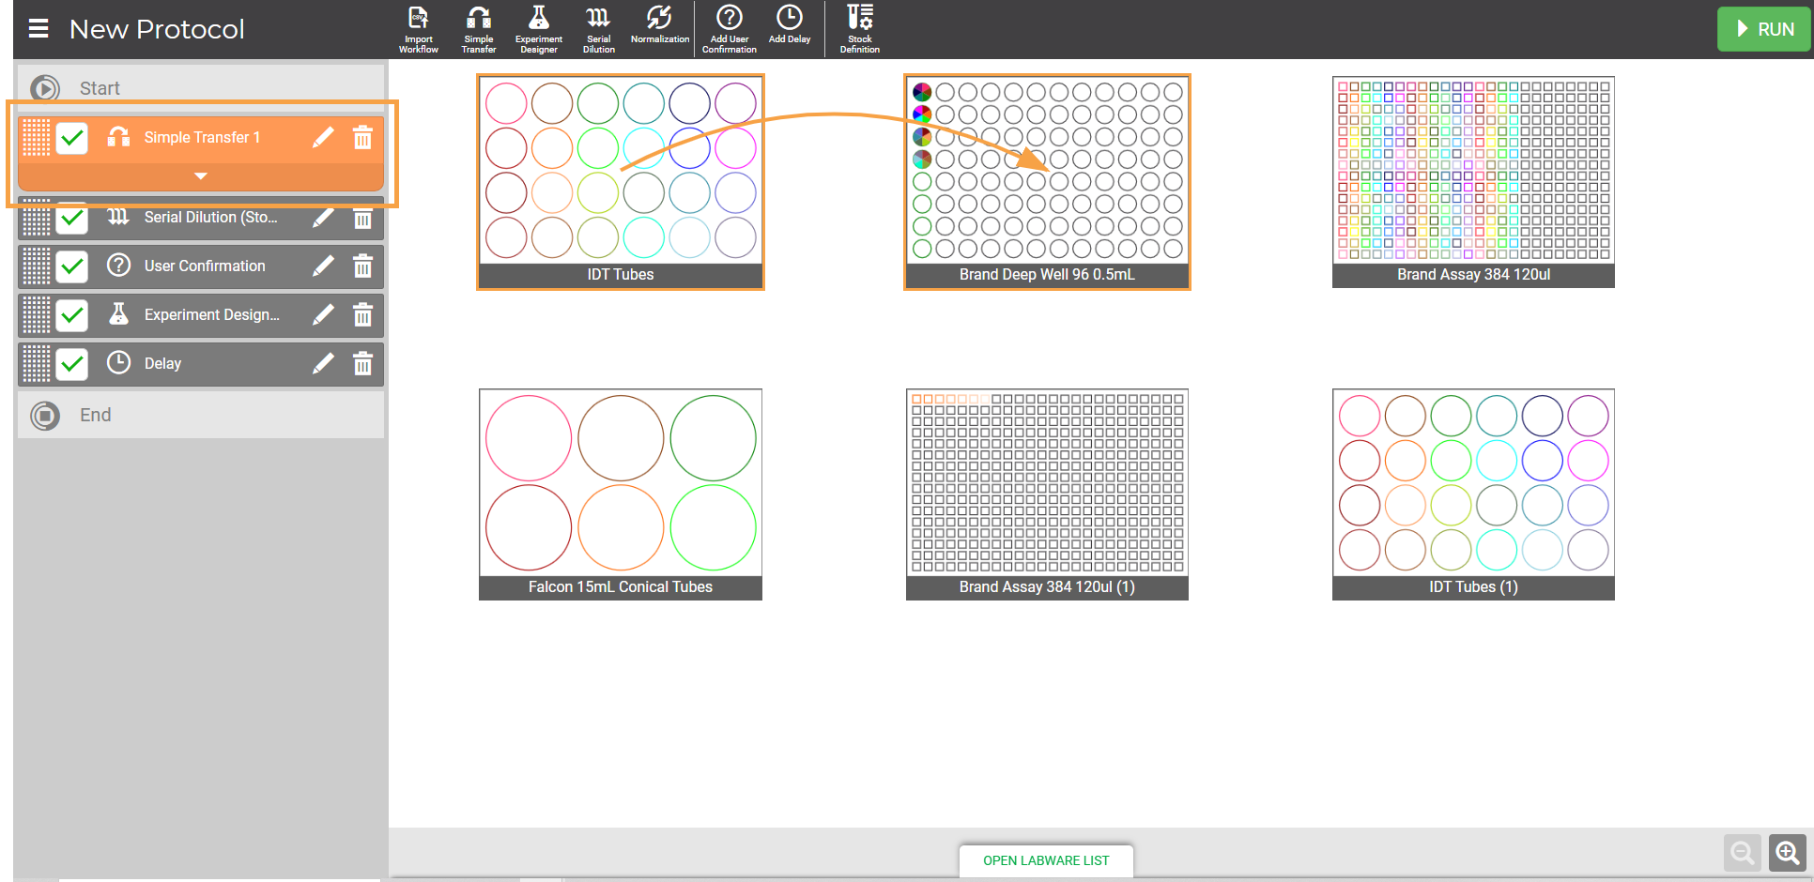Toggle Delay step checkbox
Image resolution: width=1814 pixels, height=882 pixels.
click(72, 364)
